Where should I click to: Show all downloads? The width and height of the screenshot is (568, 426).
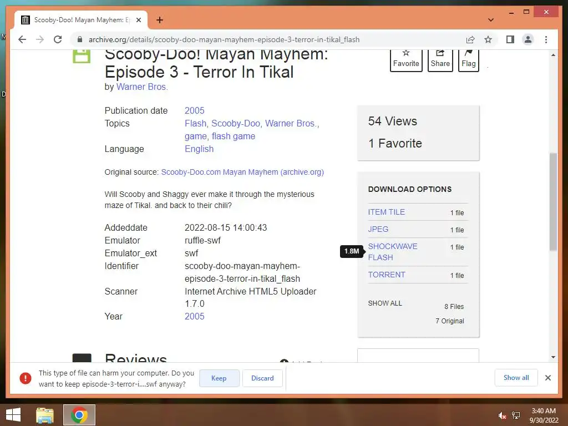tap(516, 378)
